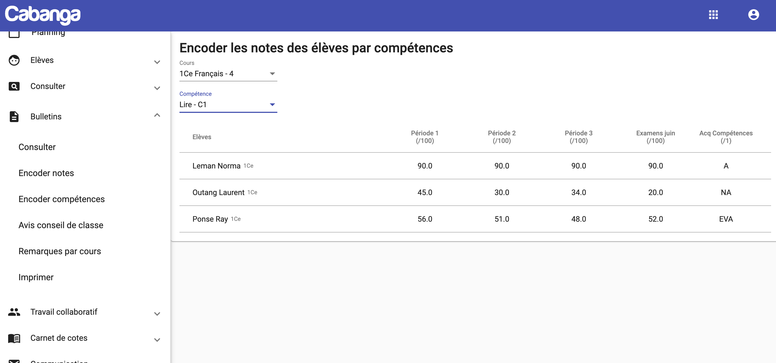Click Leman Norma's Examens juin grade
Viewport: 776px width, 363px height.
coord(656,166)
